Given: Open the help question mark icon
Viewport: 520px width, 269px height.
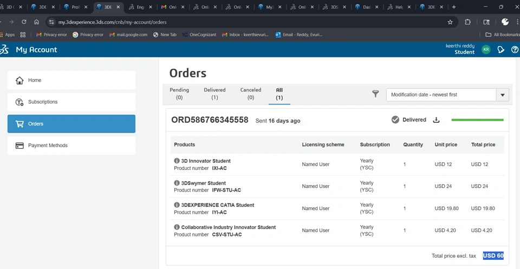Looking at the screenshot, I should [x=515, y=50].
